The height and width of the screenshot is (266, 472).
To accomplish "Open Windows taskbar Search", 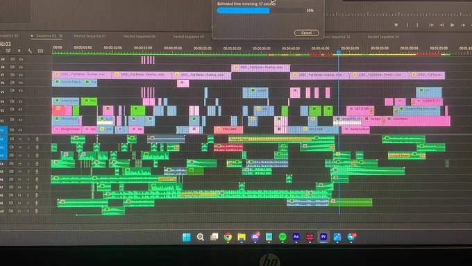I will pos(200,238).
